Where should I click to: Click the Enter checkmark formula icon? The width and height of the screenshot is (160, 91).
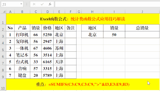42,4
